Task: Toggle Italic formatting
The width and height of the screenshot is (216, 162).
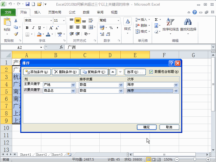Action: click(x=33, y=28)
